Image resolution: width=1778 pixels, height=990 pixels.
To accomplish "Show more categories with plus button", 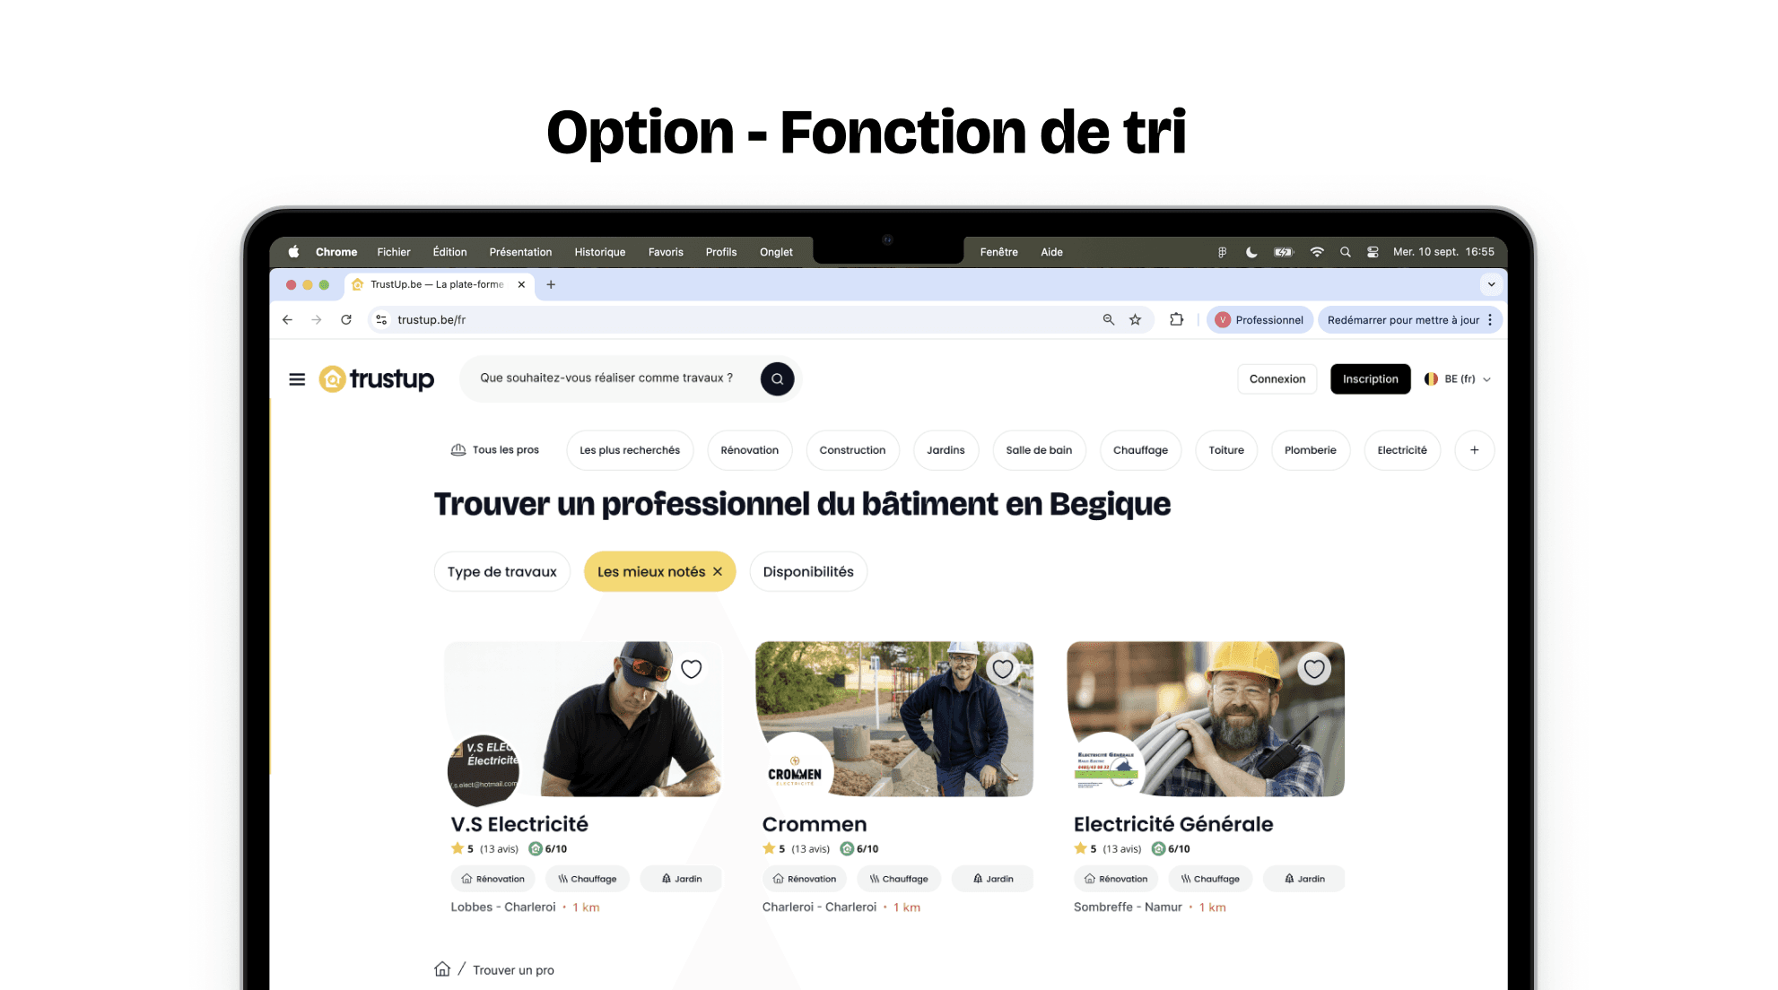I will point(1474,450).
